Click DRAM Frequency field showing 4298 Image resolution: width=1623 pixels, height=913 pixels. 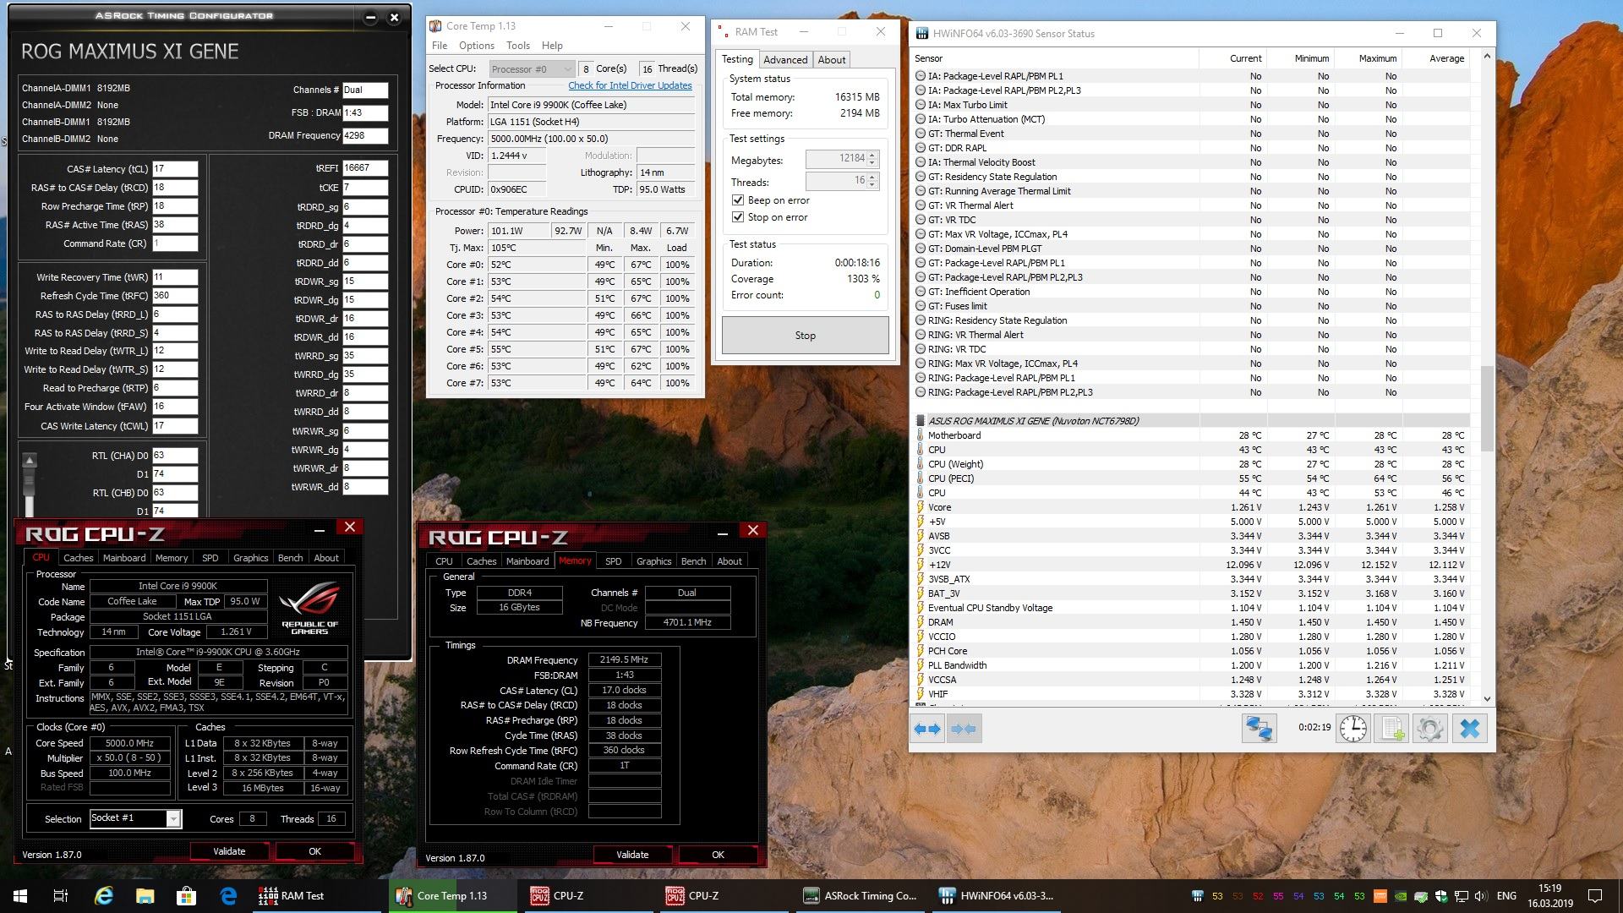pyautogui.click(x=365, y=135)
